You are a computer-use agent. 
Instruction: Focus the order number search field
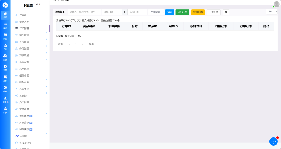click(x=85, y=12)
